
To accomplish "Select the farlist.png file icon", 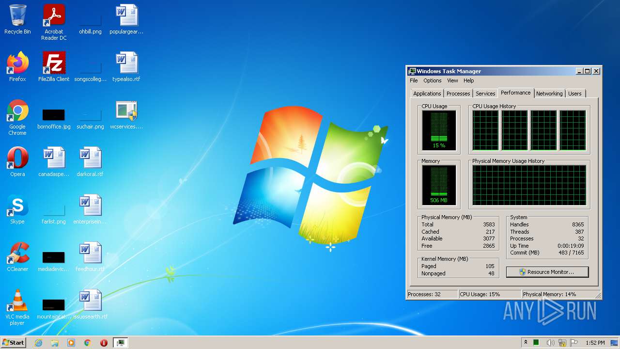I will pos(54,209).
